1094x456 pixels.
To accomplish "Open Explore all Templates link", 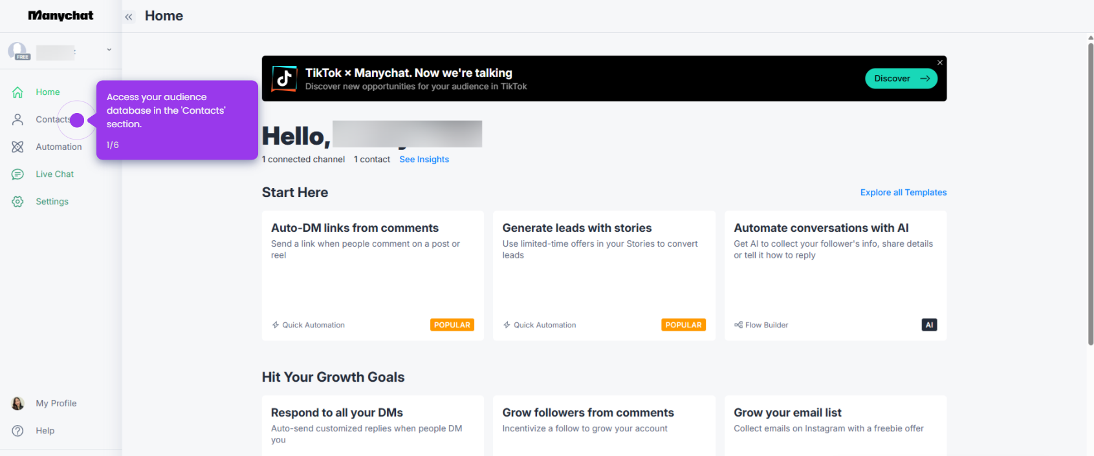I will pyautogui.click(x=903, y=192).
